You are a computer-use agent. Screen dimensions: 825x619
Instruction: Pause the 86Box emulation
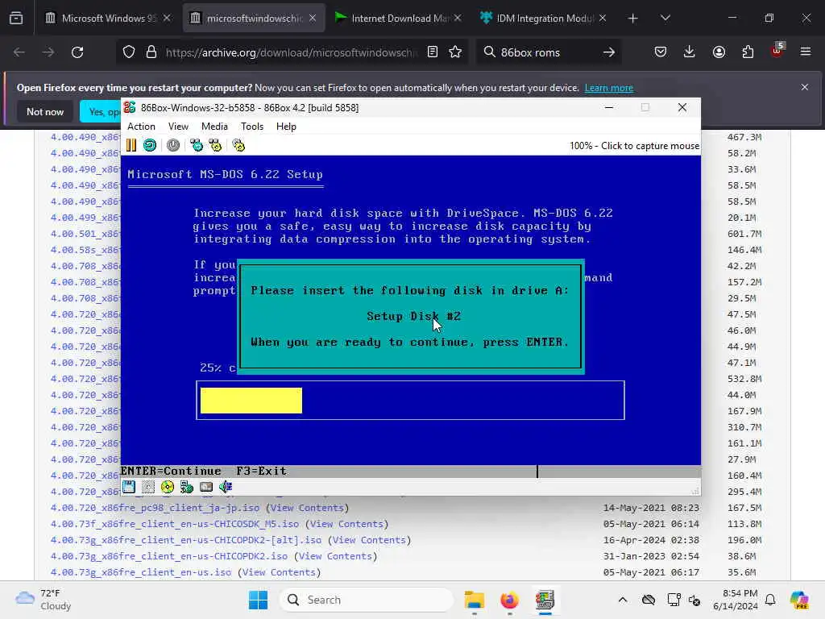[131, 145]
